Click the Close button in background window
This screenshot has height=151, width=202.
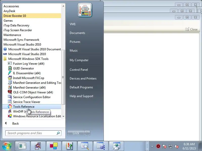(191, 29)
